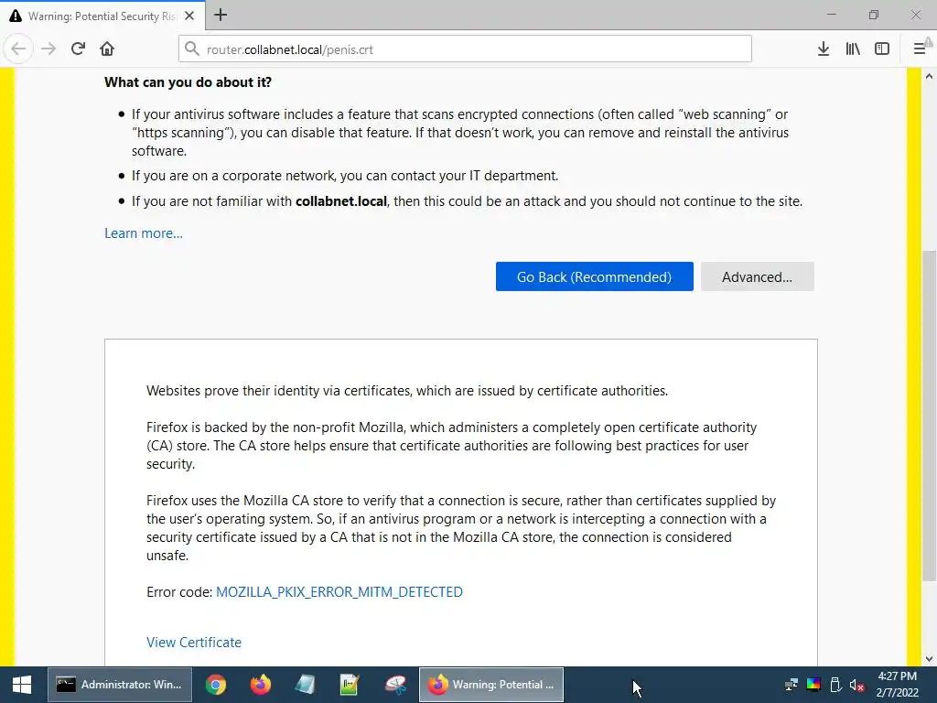Open the Downloads panel icon
The height and width of the screenshot is (703, 937).
823,49
